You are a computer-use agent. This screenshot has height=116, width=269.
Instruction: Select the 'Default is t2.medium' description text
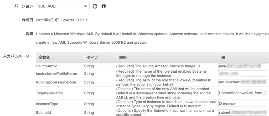[166, 104]
